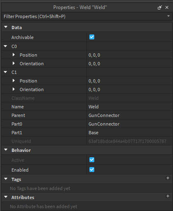
Task: Collapse the Attributes section
Action: [x=6, y=197]
